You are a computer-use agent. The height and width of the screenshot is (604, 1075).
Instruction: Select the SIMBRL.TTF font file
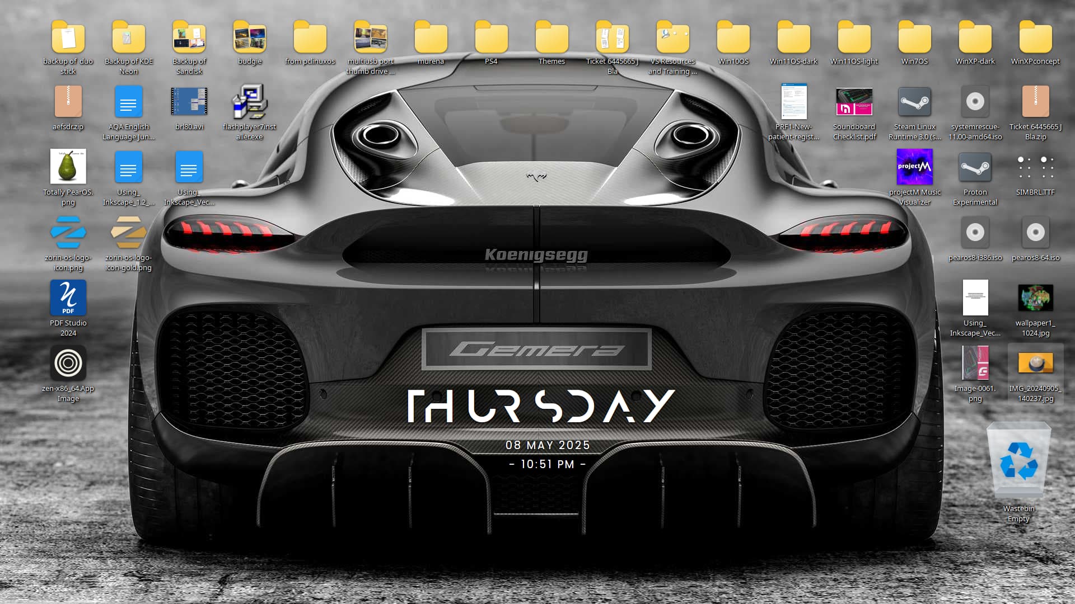(1035, 167)
